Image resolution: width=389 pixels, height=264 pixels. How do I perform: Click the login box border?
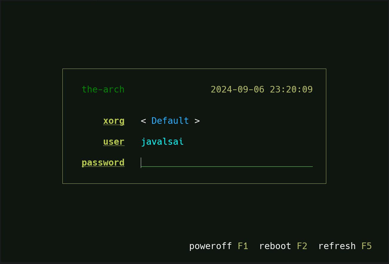coord(194,69)
